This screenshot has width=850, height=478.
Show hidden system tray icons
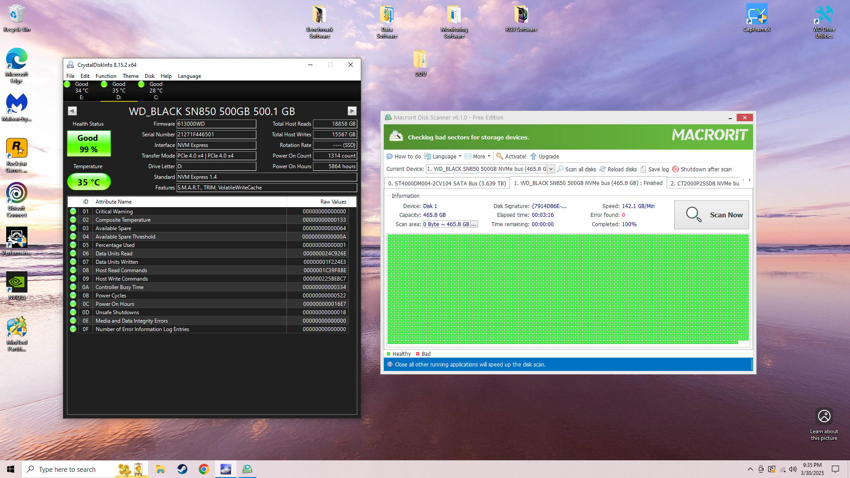click(x=750, y=469)
